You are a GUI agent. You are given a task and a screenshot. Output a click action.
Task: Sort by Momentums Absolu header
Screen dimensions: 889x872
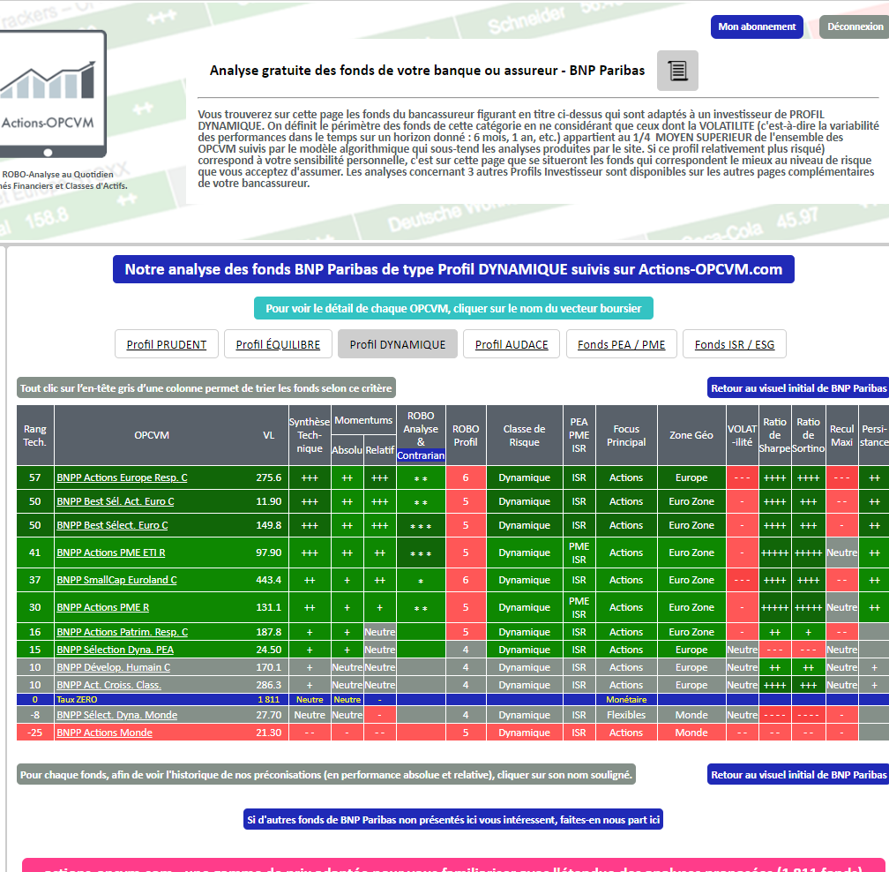pyautogui.click(x=347, y=450)
